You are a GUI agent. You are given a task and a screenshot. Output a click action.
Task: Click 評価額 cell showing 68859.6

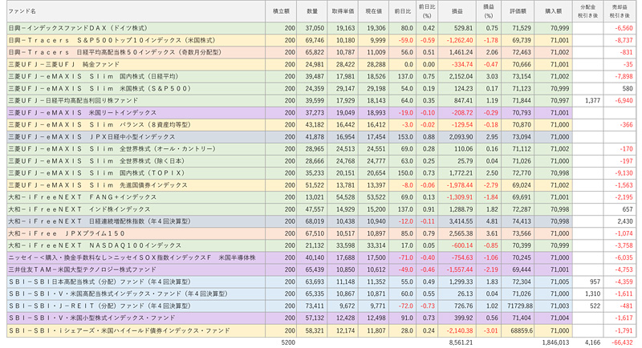pos(522,330)
